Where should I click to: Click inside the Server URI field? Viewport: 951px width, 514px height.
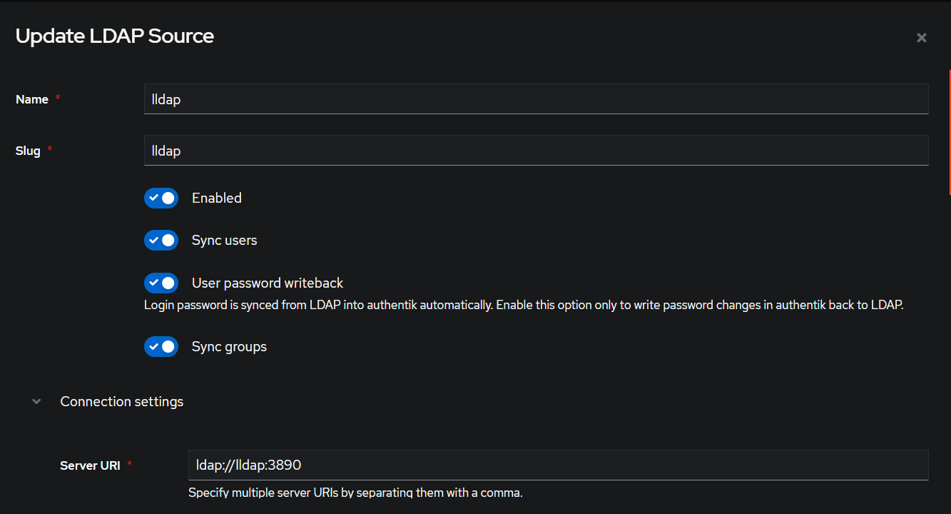click(558, 465)
